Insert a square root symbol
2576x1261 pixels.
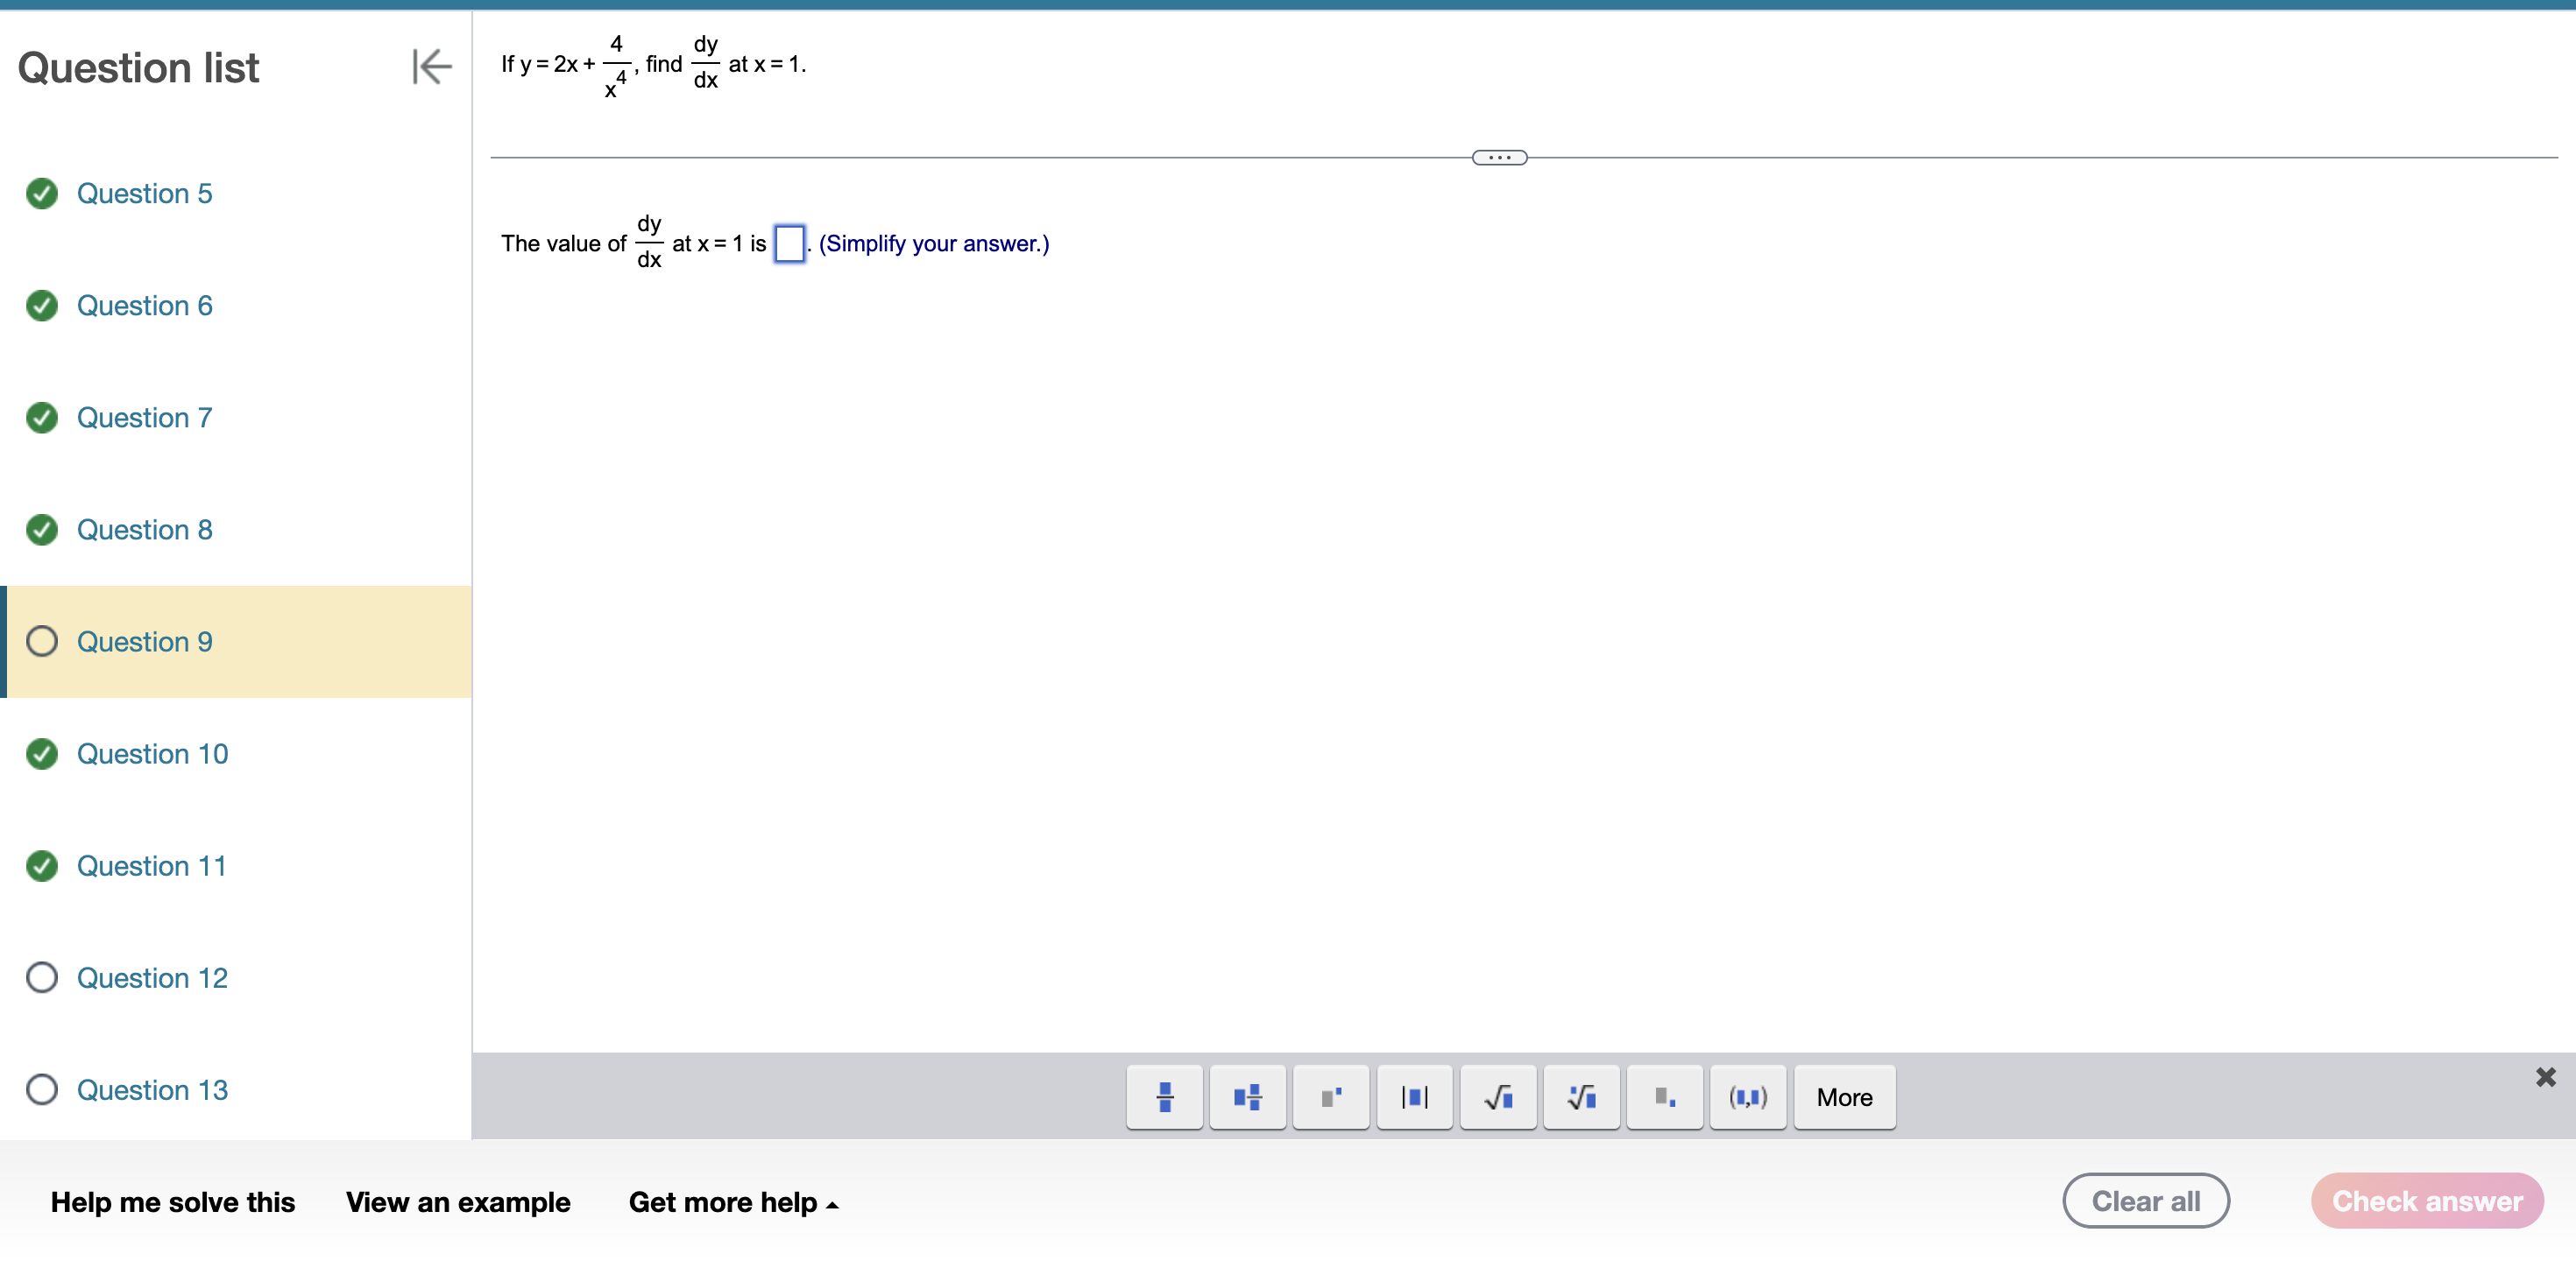click(x=1497, y=1096)
